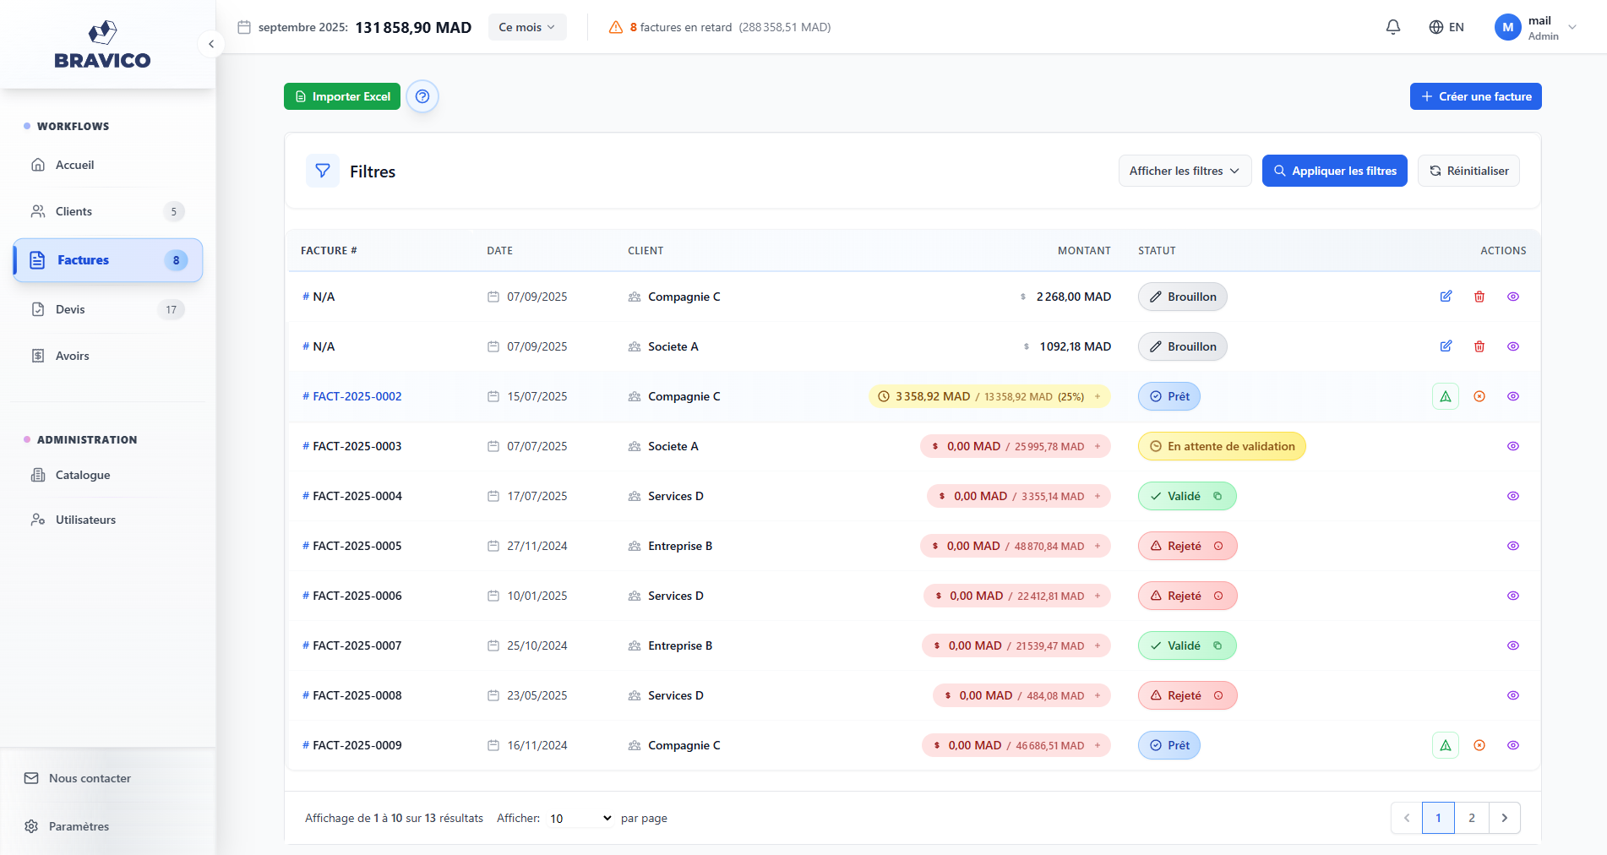The width and height of the screenshot is (1607, 855).
Task: Open Paramètres
Action: click(68, 826)
